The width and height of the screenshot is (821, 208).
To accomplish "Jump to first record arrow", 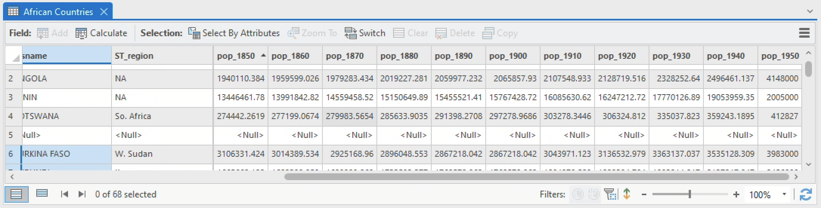I will pos(64,194).
